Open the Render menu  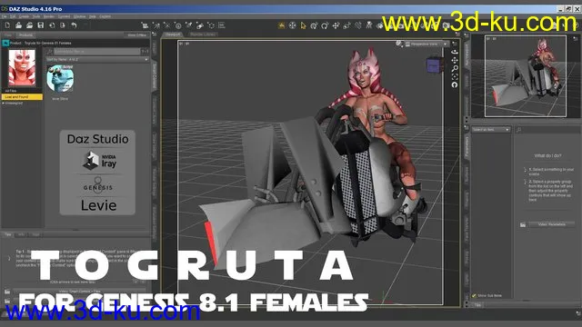(x=49, y=16)
